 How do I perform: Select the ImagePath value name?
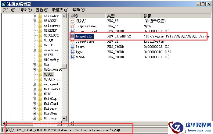[84, 36]
